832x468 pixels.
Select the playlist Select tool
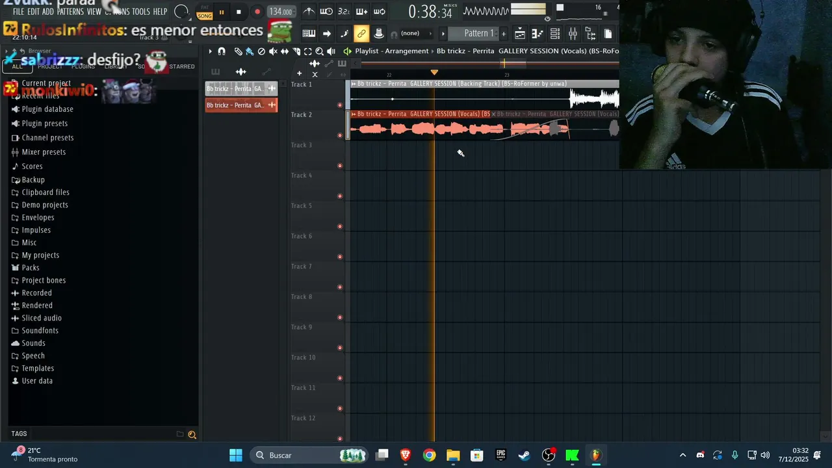tap(308, 51)
